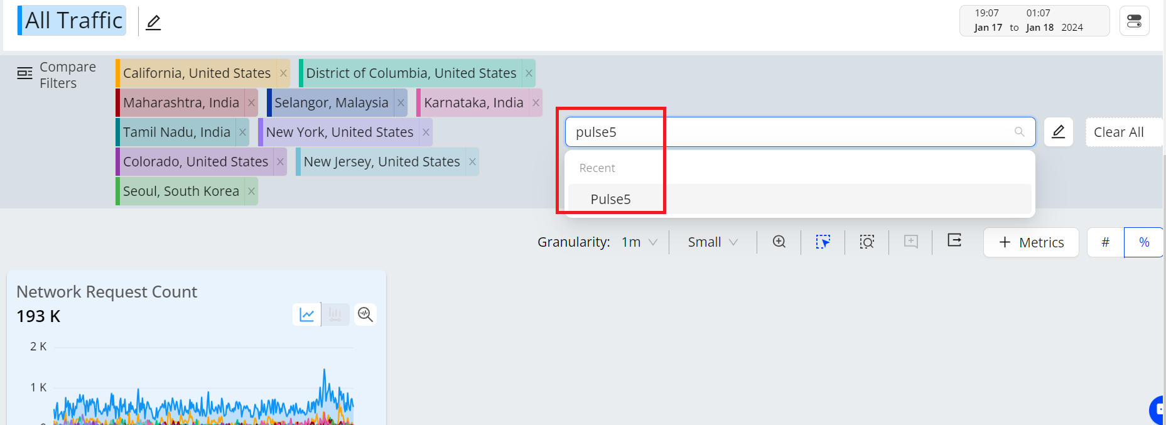Open anomaly search magnifier on Network Request Count

pos(365,314)
